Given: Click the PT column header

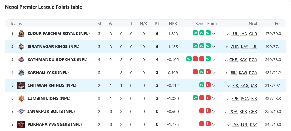Looking at the screenshot, I should click(x=157, y=24).
